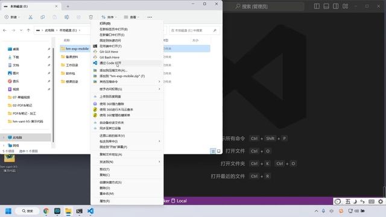
Task: Toggle bottom panel in VS Code title bar
Action: [326, 7]
